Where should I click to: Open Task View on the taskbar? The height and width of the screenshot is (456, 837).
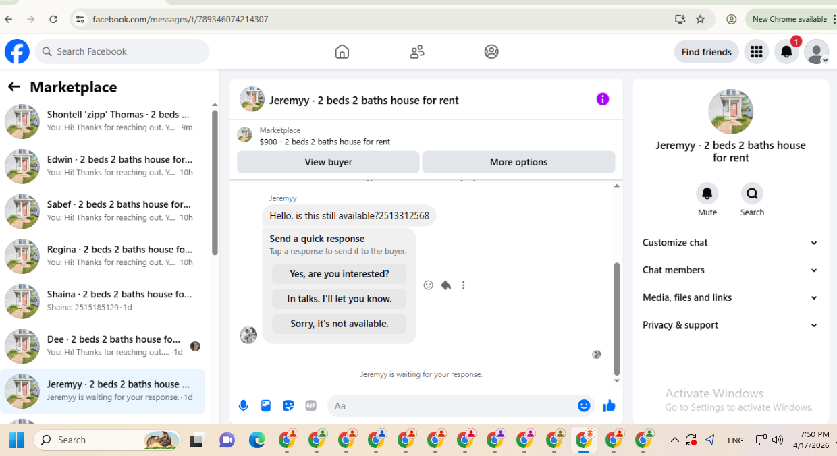197,440
